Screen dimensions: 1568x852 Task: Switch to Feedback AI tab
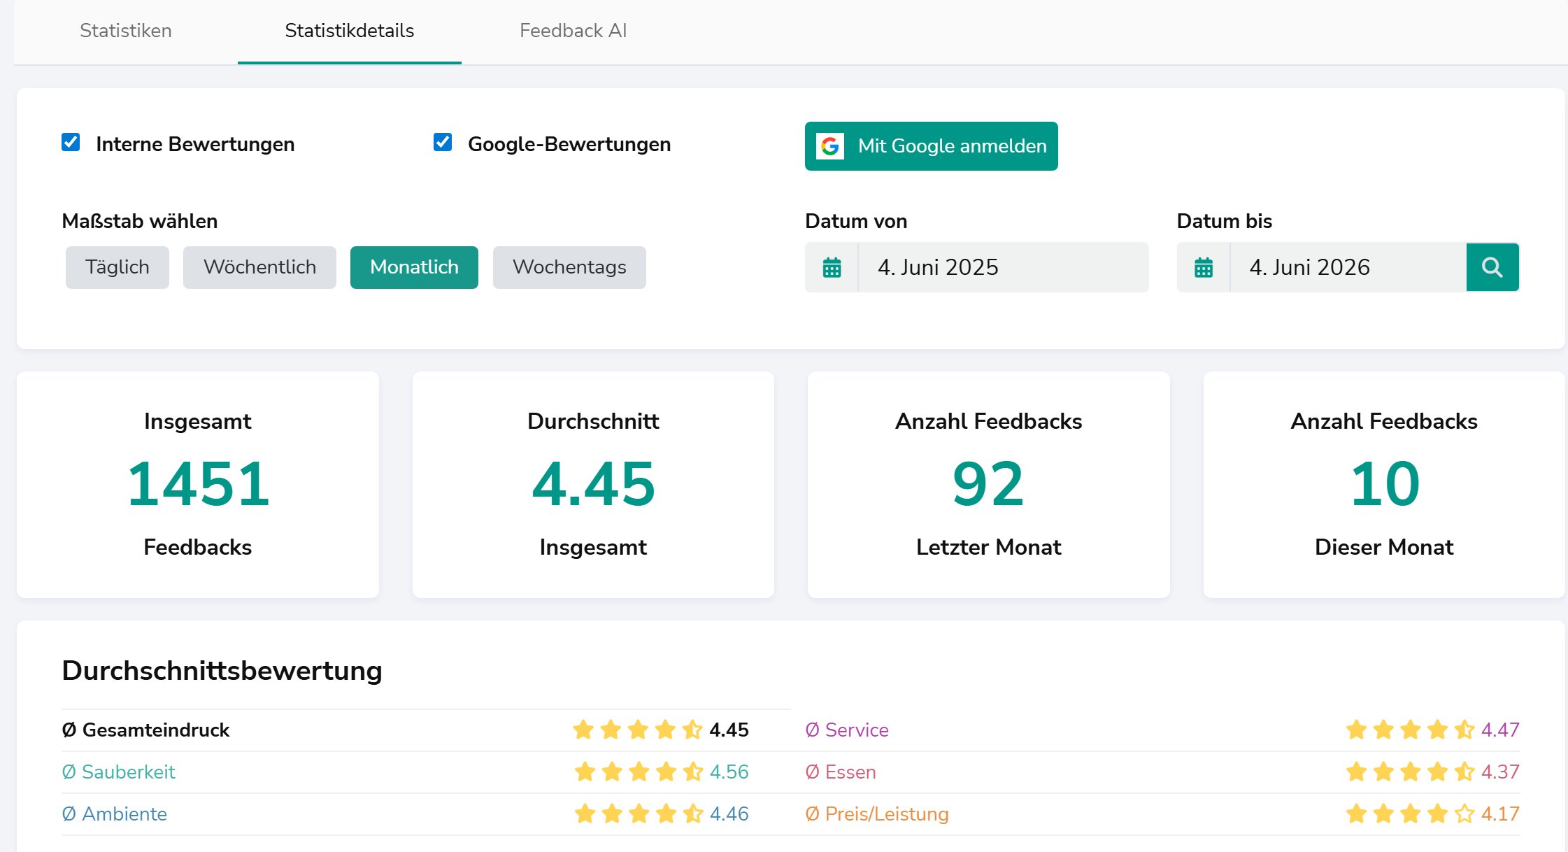573,31
